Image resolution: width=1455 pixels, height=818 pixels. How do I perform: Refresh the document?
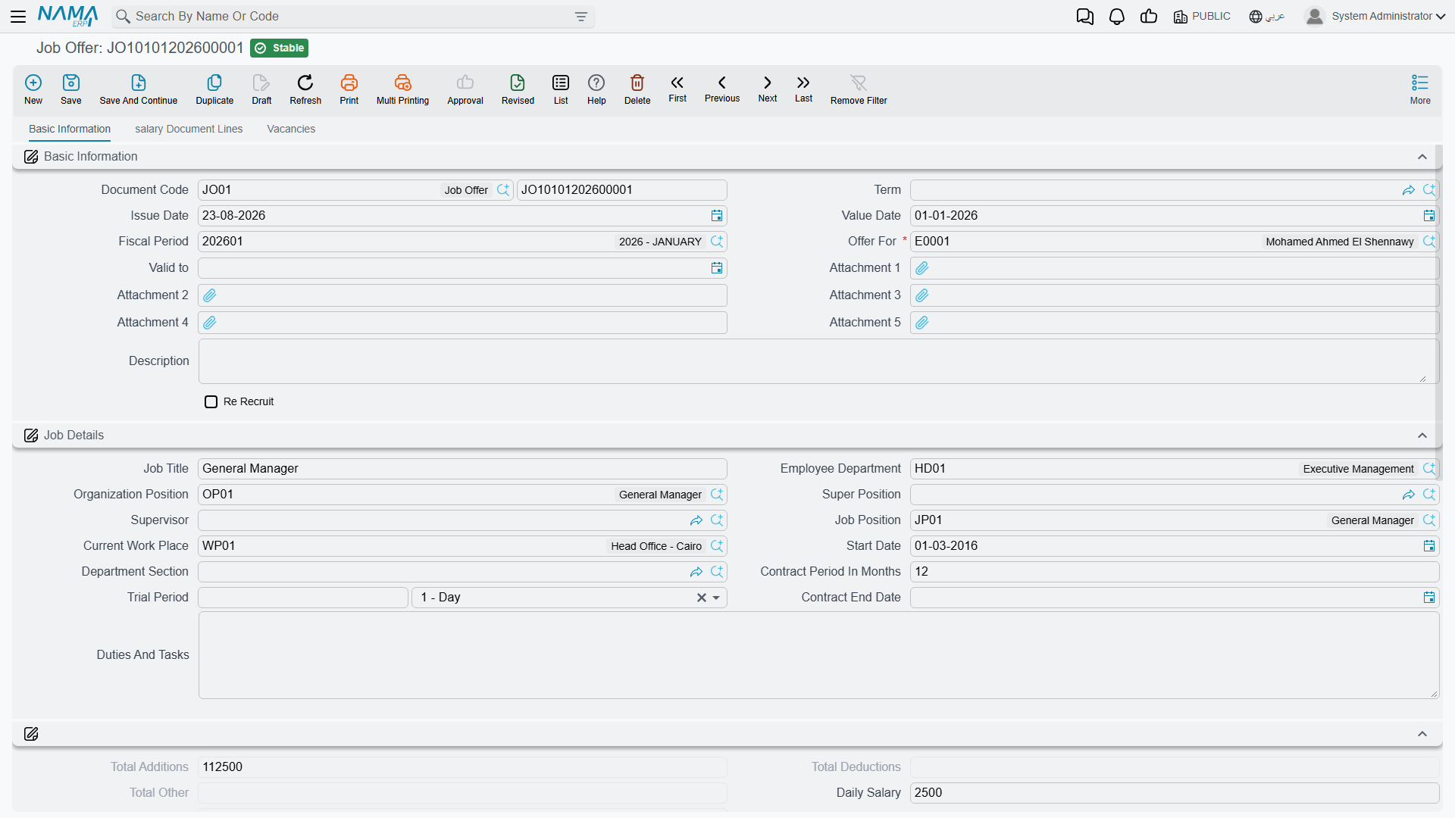[x=305, y=89]
